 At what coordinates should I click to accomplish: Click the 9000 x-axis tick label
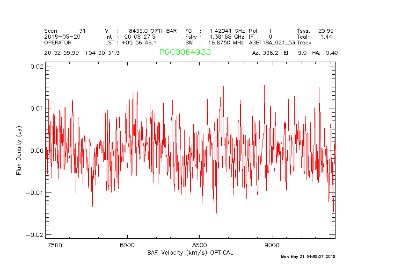(272, 245)
